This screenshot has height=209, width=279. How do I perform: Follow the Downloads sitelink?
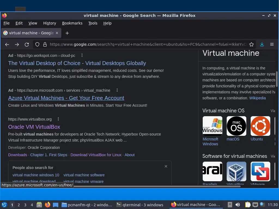[x=18, y=155]
